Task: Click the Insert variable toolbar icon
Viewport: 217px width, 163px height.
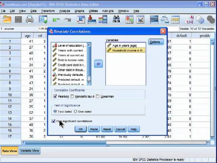Action: click(140, 19)
